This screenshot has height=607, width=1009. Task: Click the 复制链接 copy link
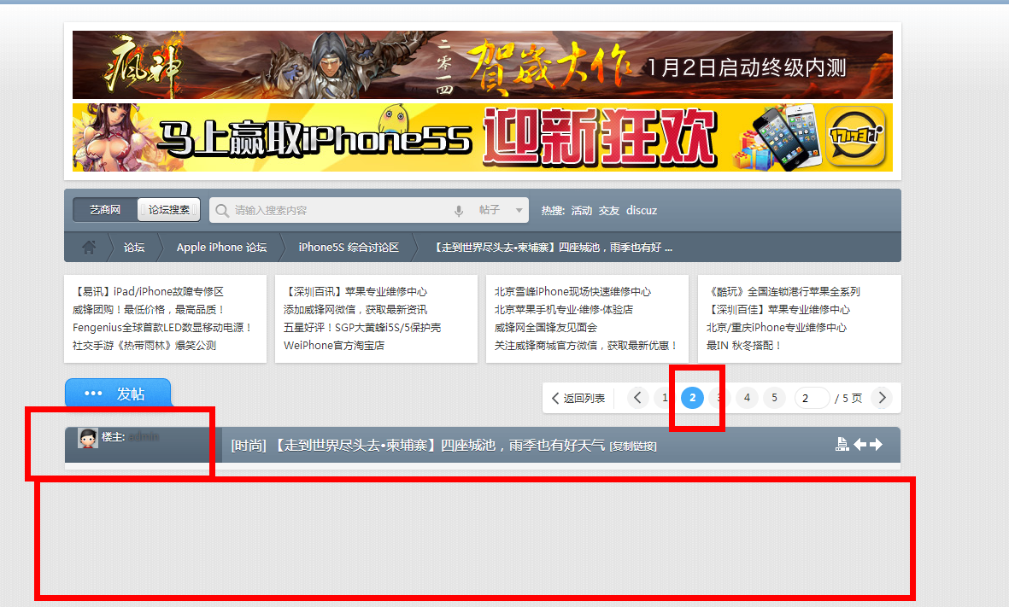click(x=633, y=446)
